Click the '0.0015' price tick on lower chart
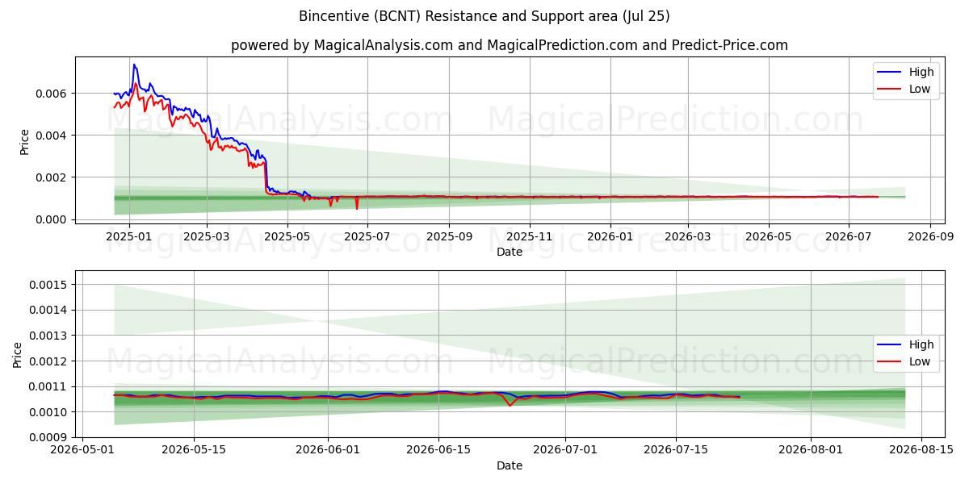This screenshot has height=484, width=969. click(x=50, y=285)
